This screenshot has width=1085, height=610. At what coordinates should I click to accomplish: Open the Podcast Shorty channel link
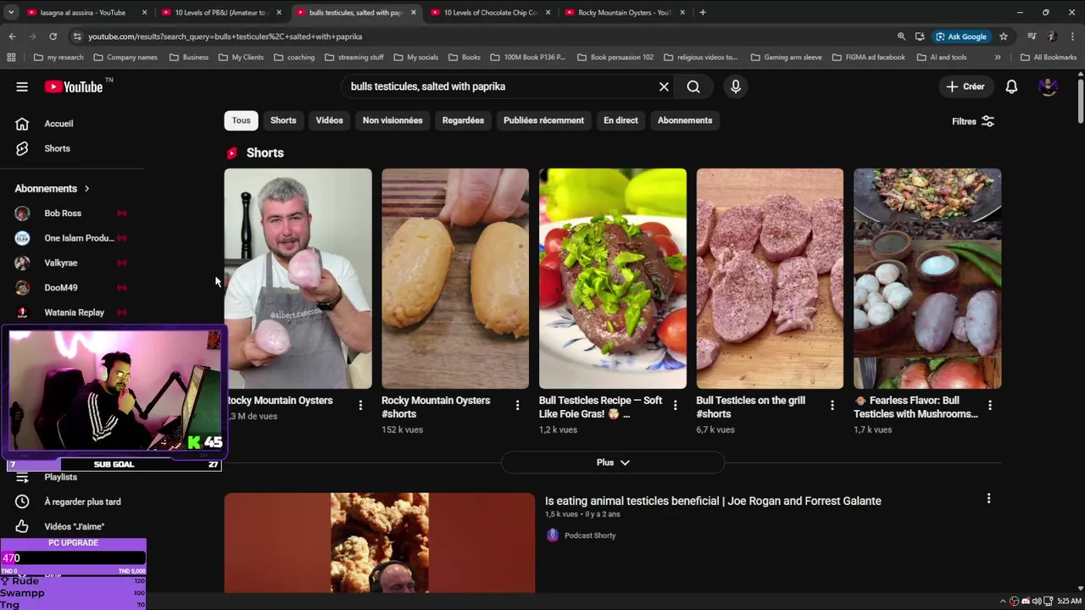click(590, 535)
